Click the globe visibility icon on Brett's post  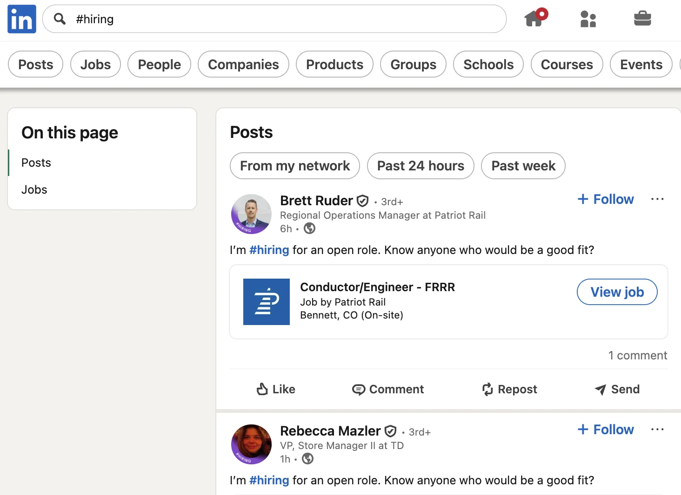click(x=309, y=228)
